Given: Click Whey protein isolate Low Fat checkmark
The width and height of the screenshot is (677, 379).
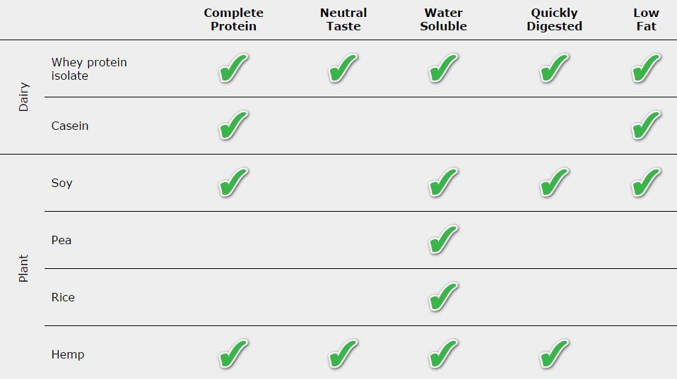Looking at the screenshot, I should (646, 68).
